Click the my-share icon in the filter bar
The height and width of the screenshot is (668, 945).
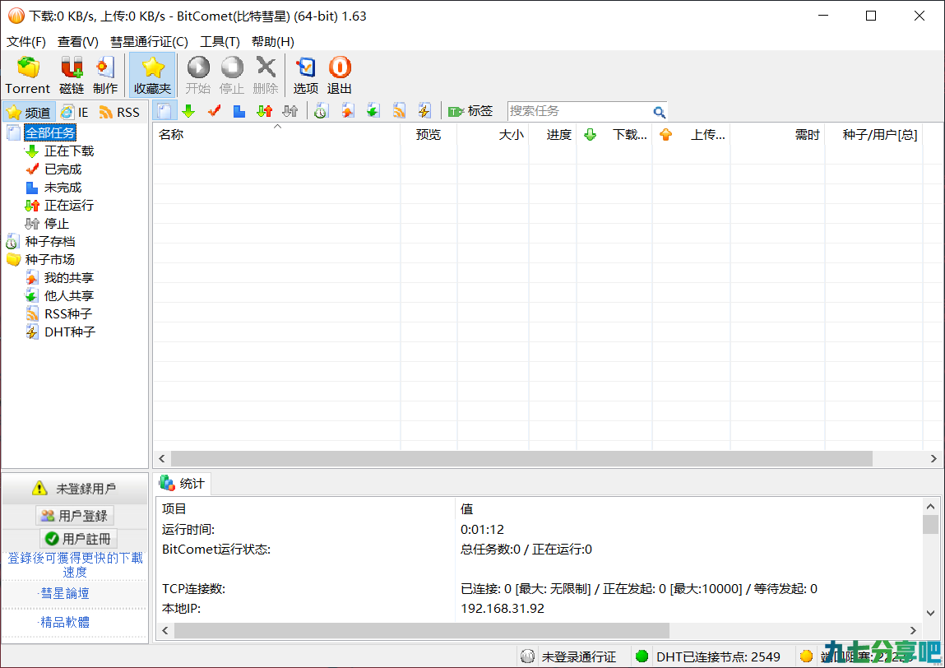[348, 111]
